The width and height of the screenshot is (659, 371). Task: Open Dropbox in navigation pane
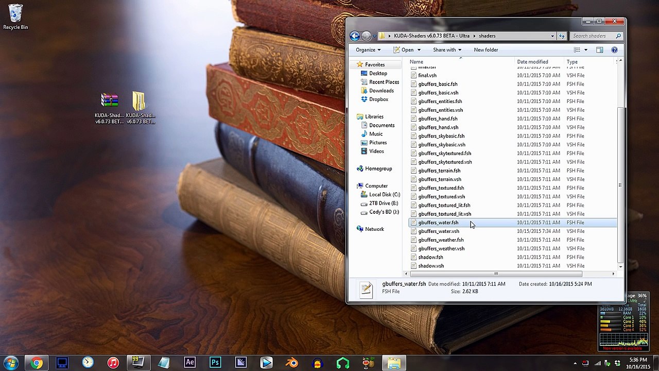[378, 99]
